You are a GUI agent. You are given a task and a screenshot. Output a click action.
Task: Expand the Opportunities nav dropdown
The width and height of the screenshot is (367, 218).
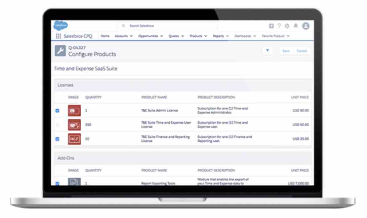162,36
